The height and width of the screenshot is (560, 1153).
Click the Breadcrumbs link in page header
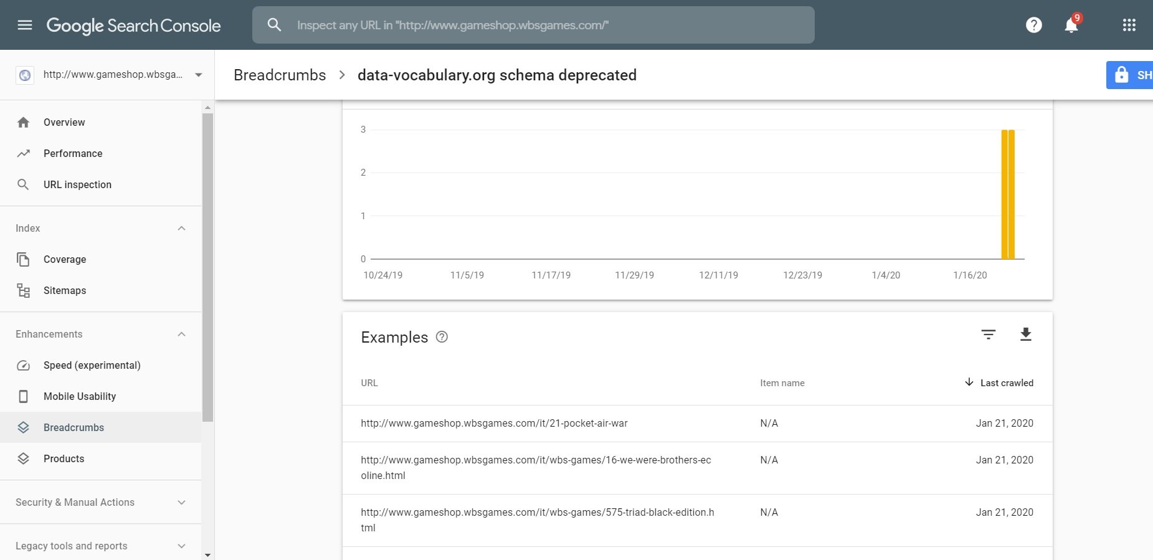click(280, 75)
